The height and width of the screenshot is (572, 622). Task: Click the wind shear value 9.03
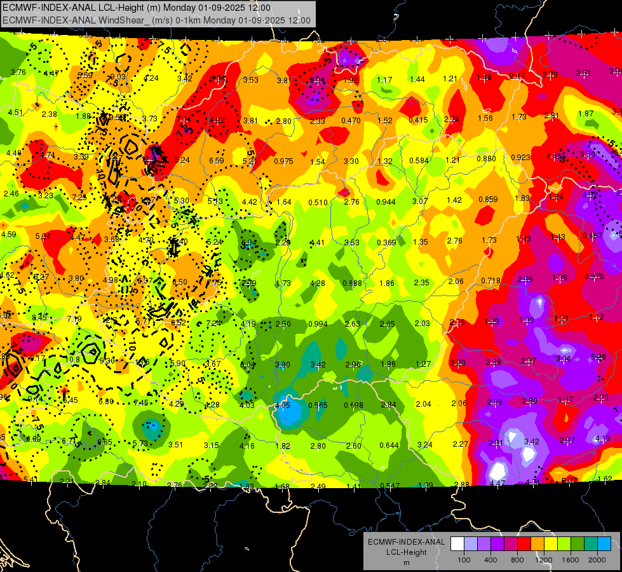(x=118, y=77)
